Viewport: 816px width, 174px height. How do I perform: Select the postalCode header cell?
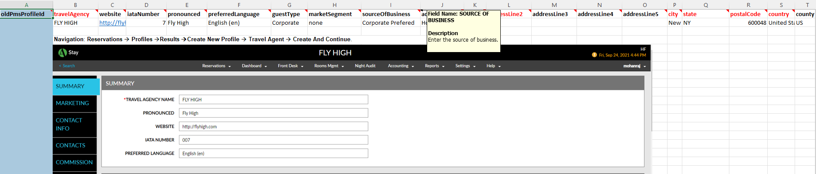point(748,14)
